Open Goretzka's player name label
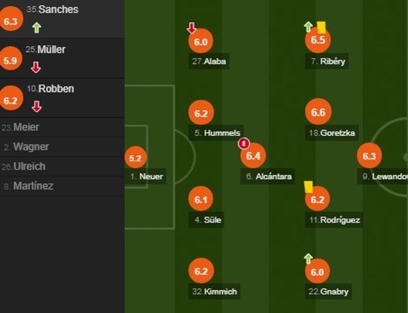 332,133
